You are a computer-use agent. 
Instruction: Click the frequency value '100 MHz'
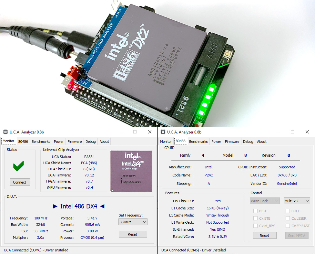(x=41, y=218)
